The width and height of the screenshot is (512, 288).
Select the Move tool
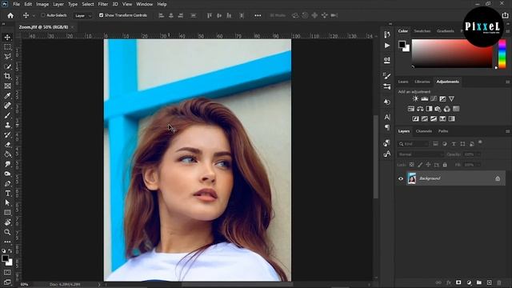click(x=7, y=38)
